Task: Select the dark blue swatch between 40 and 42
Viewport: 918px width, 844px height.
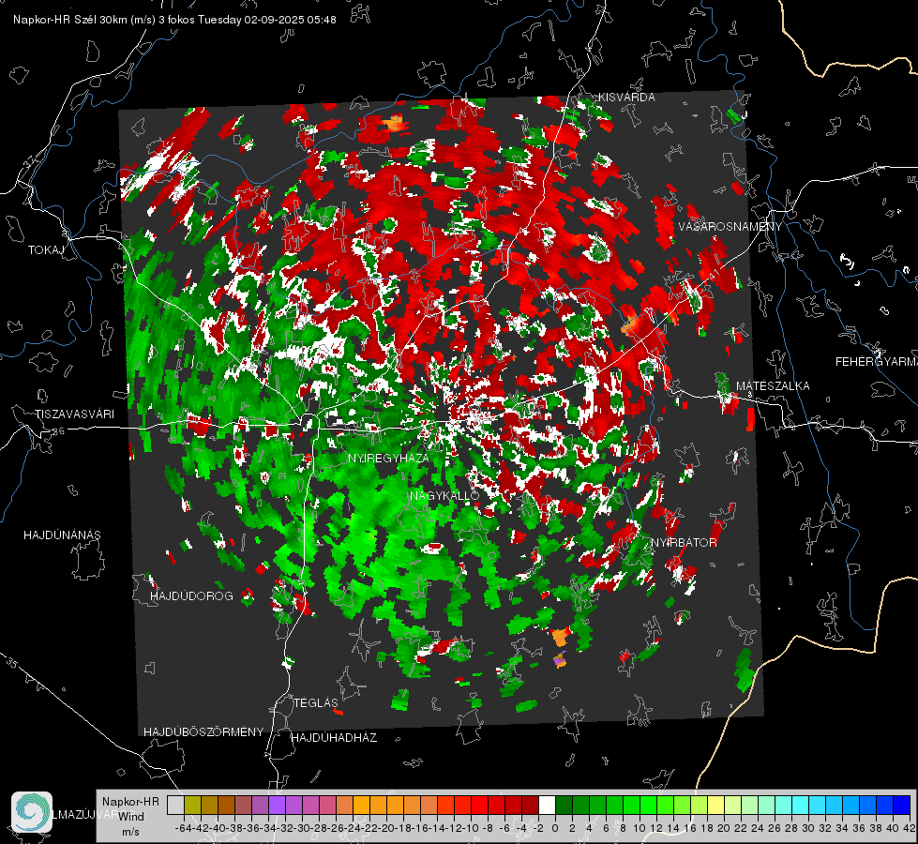Action: (902, 805)
